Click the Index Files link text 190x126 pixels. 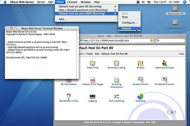click(x=92, y=68)
